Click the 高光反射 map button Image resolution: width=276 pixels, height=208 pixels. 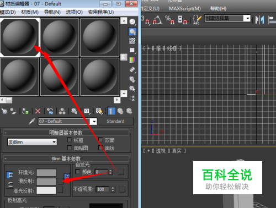coord(60,190)
